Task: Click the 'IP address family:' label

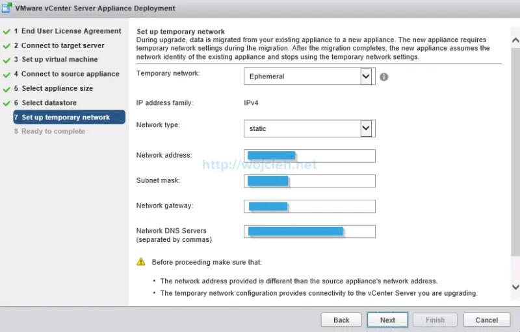Action: (x=164, y=103)
